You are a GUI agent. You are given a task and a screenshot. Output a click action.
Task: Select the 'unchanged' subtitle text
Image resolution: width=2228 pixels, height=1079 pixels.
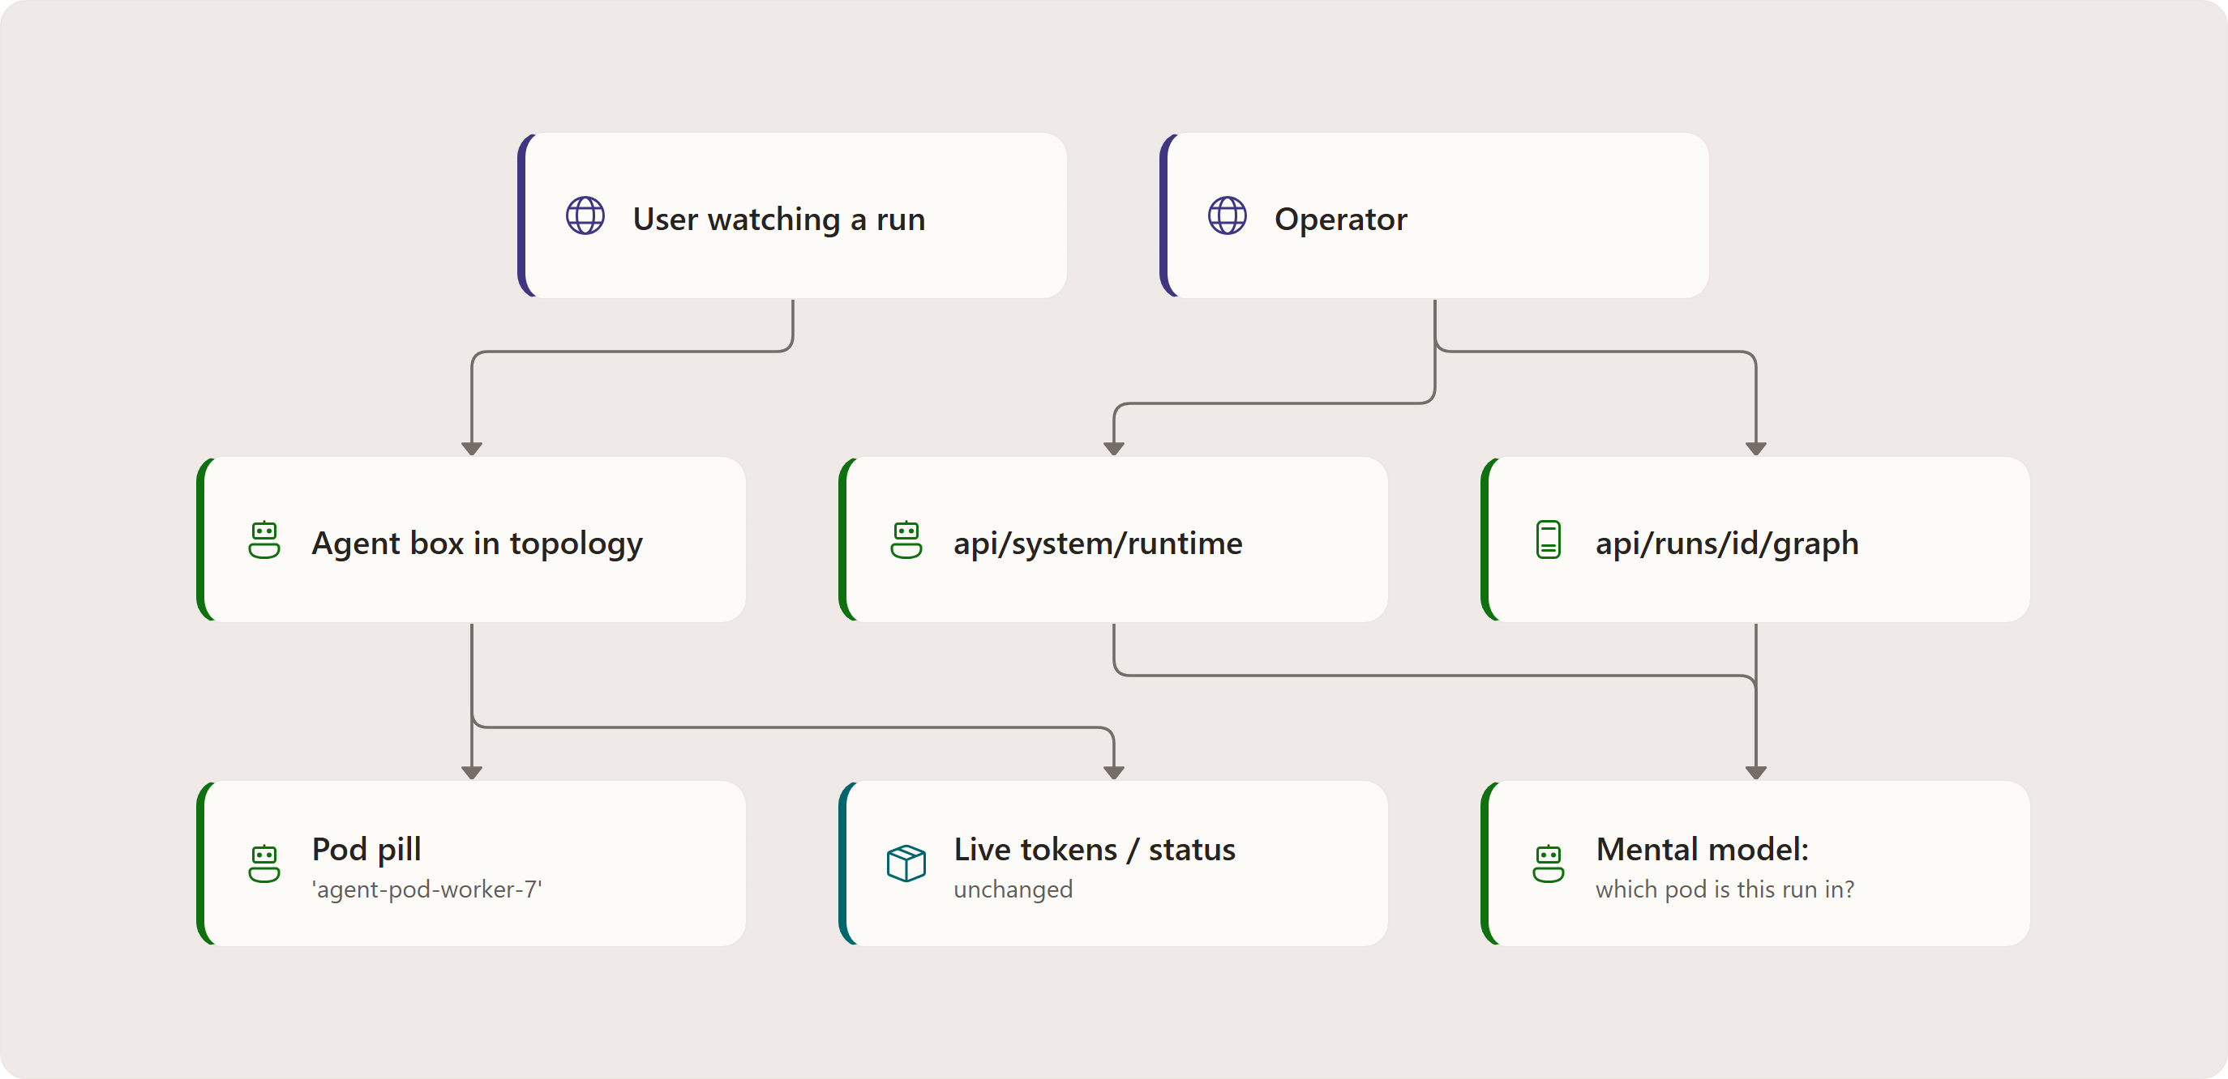coord(1013,889)
